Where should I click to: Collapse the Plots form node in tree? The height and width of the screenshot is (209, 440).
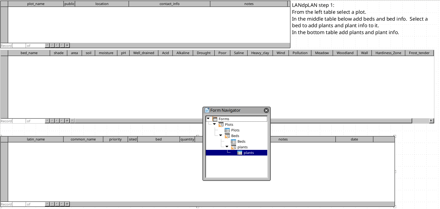214,124
